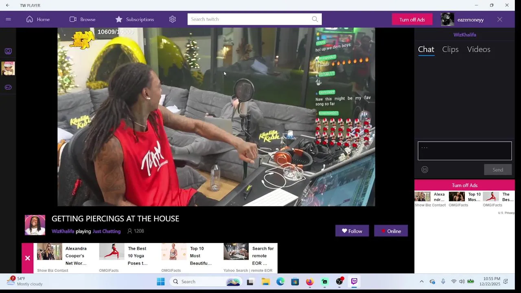Open the game controller sidebar icon

(8, 87)
